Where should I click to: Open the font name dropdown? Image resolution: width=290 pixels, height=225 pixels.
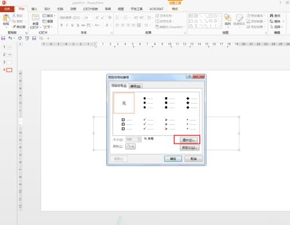(x=82, y=18)
